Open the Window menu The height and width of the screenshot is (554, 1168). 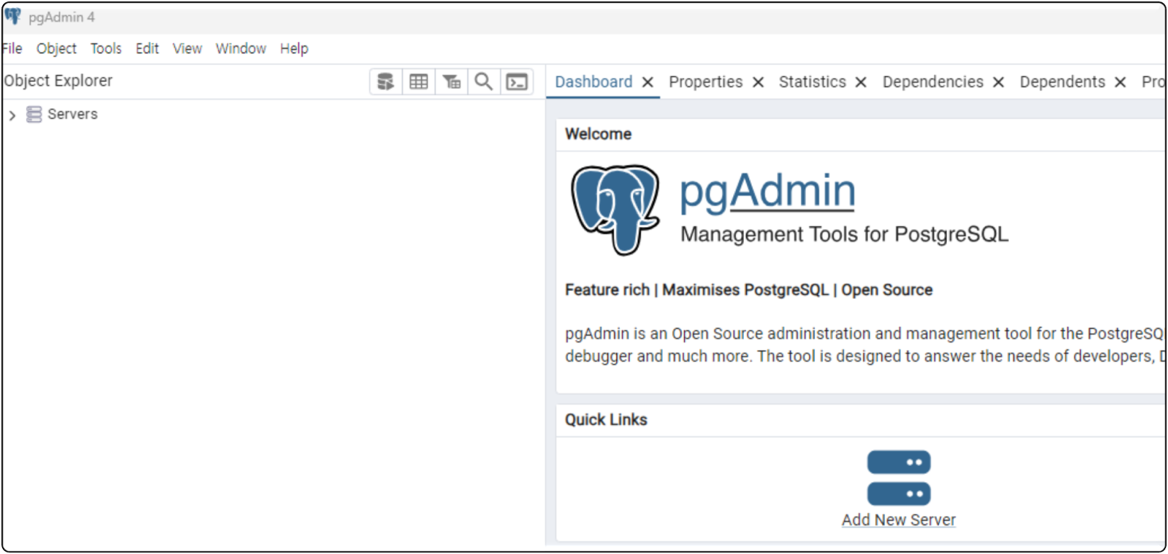click(241, 48)
